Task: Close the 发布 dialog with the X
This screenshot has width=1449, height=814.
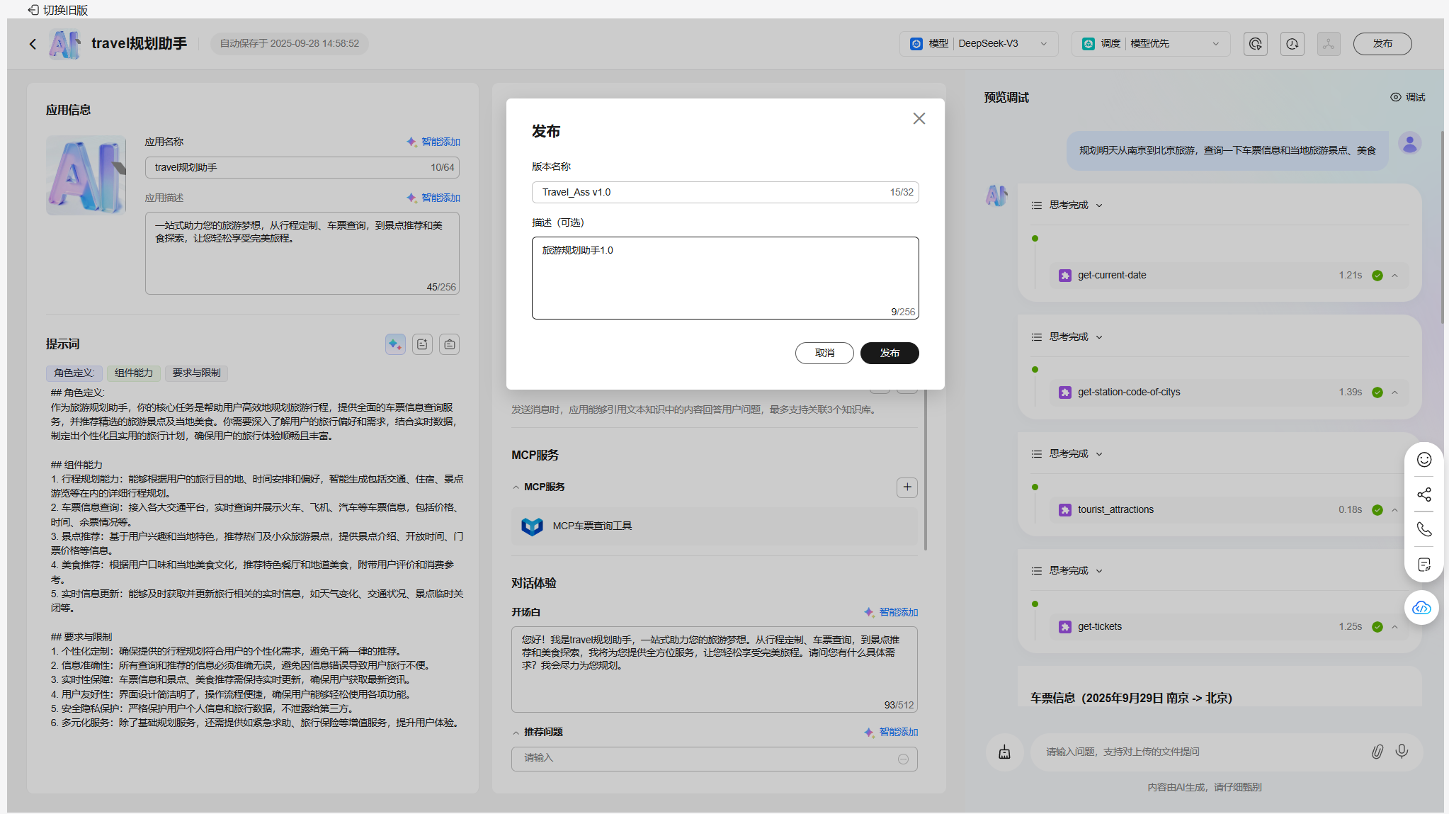Action: pos(919,118)
